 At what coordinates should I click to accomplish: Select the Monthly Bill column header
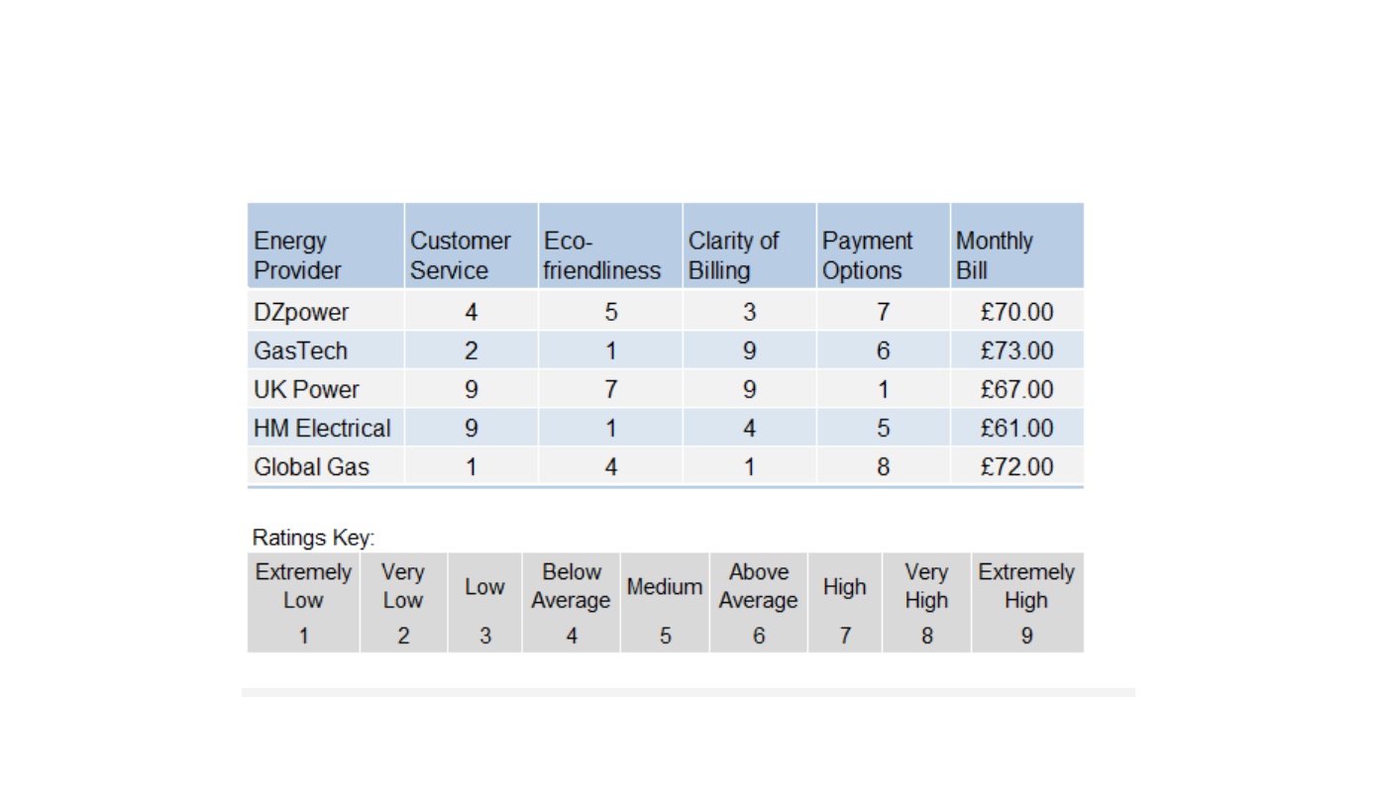(1016, 246)
